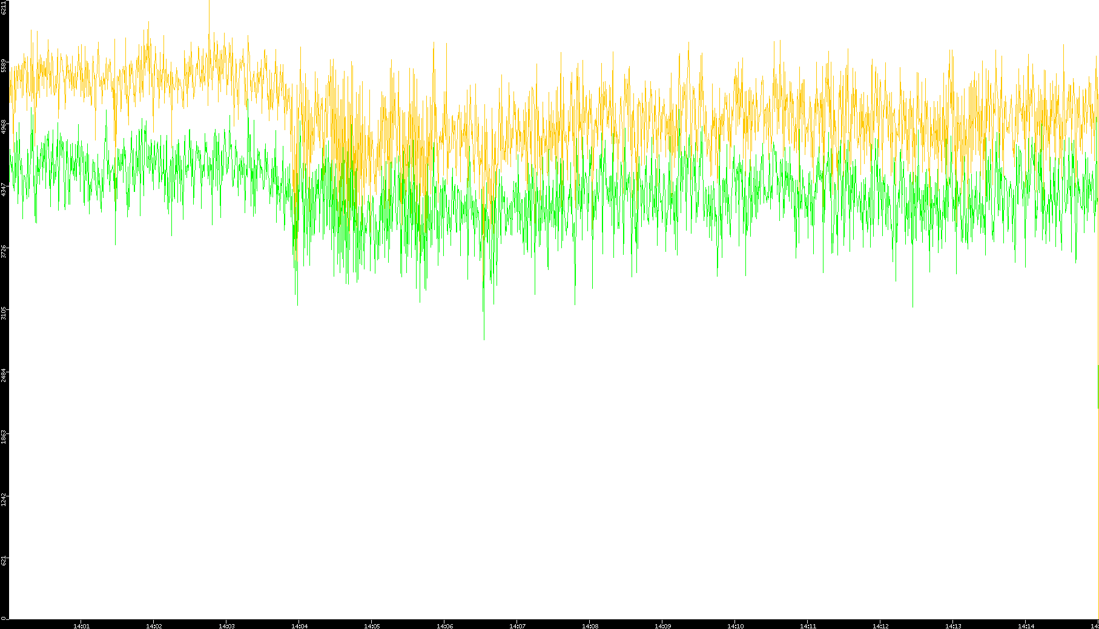The height and width of the screenshot is (629, 1099).
Task: Select the 14:02 time axis label
Action: coord(154,626)
